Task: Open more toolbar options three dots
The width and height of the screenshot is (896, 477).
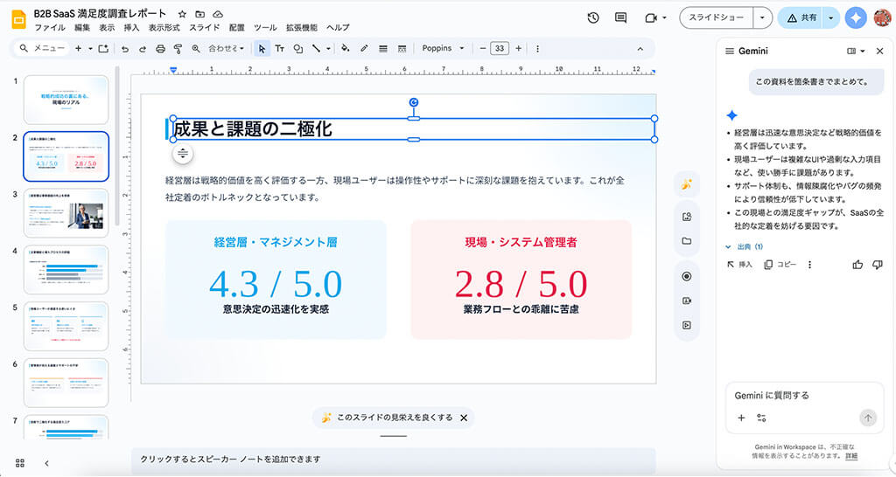Action: (537, 49)
